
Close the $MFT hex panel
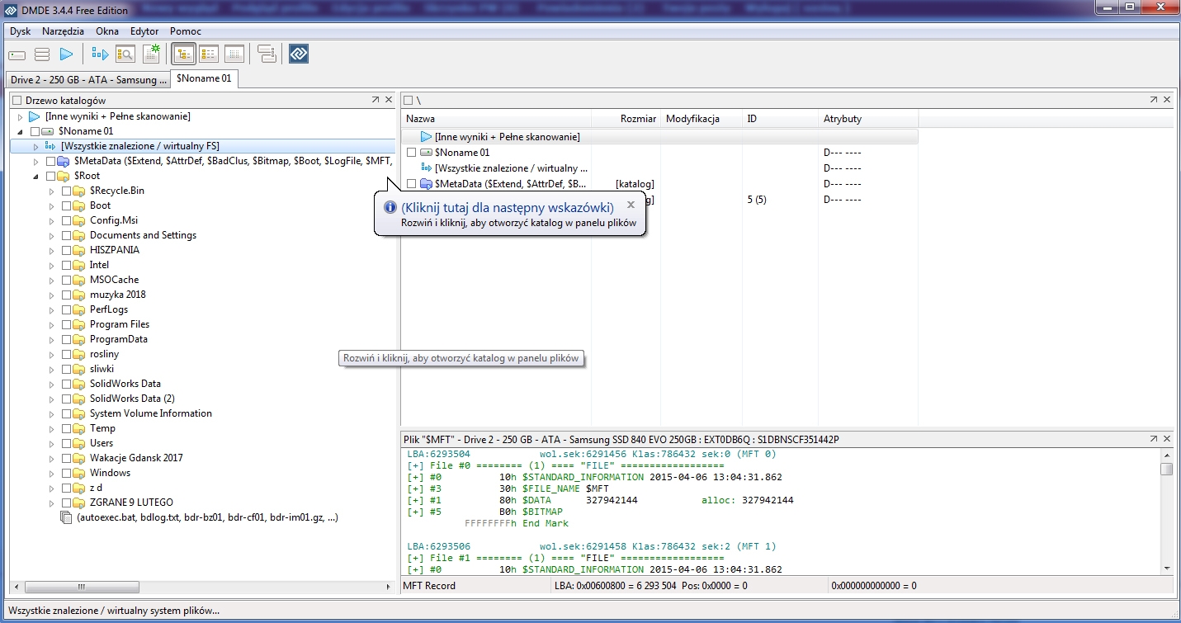click(x=1167, y=440)
